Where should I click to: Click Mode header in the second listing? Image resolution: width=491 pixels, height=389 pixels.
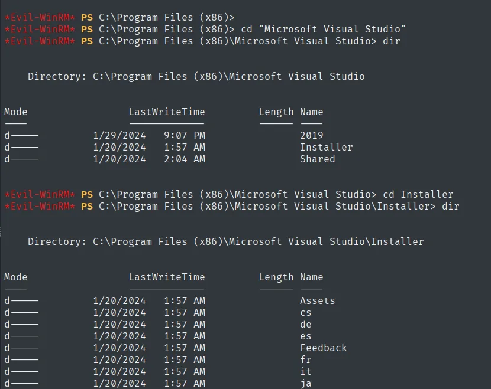(x=15, y=277)
